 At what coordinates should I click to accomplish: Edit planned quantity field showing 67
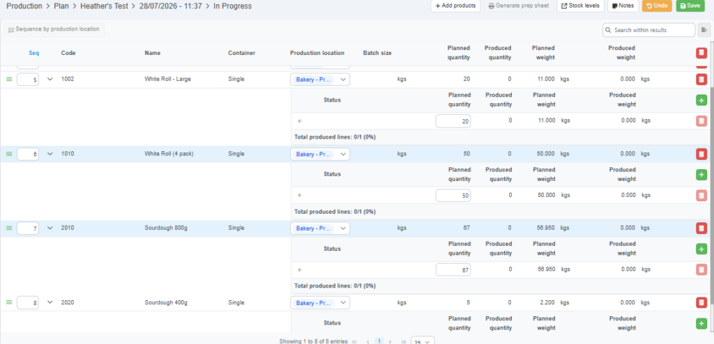(x=453, y=269)
